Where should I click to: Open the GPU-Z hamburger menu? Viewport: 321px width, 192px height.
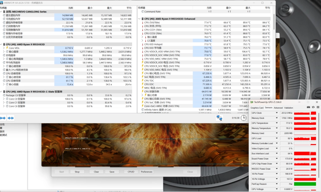point(318,107)
